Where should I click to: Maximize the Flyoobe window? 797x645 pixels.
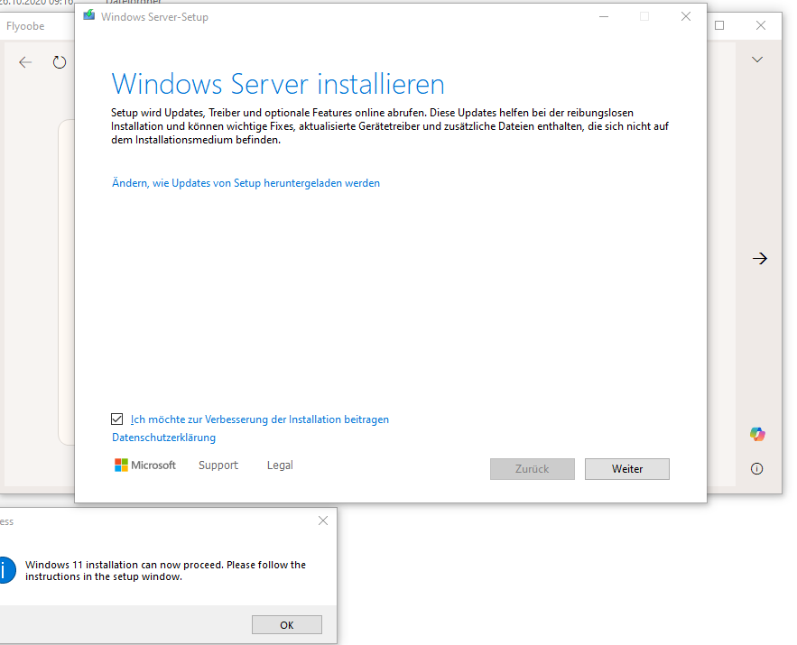[719, 25]
